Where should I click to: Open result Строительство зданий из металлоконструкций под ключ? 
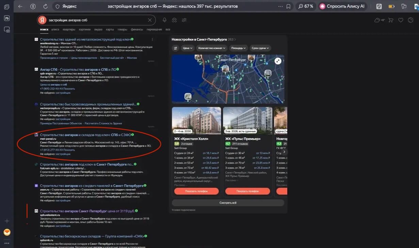(x=85, y=40)
